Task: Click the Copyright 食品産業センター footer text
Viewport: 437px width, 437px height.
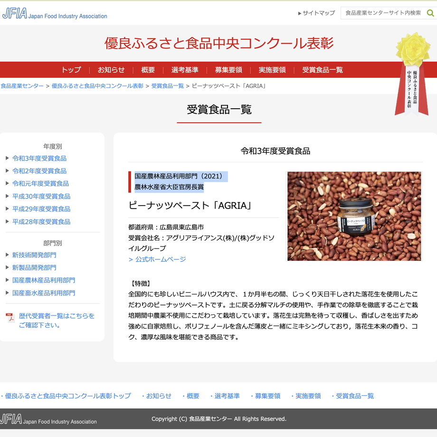Action: pos(219,419)
